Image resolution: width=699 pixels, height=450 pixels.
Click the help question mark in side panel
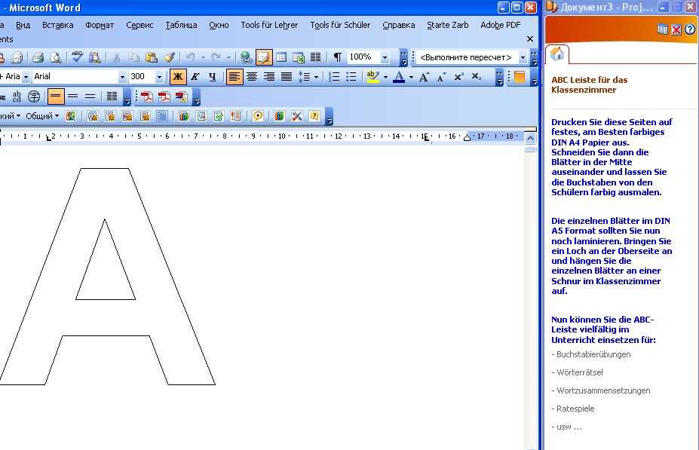[x=689, y=30]
